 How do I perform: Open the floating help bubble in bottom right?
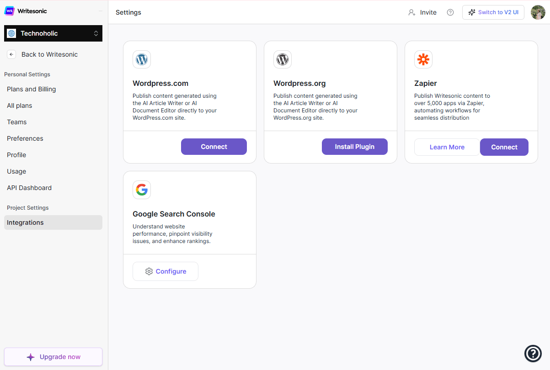[533, 354]
